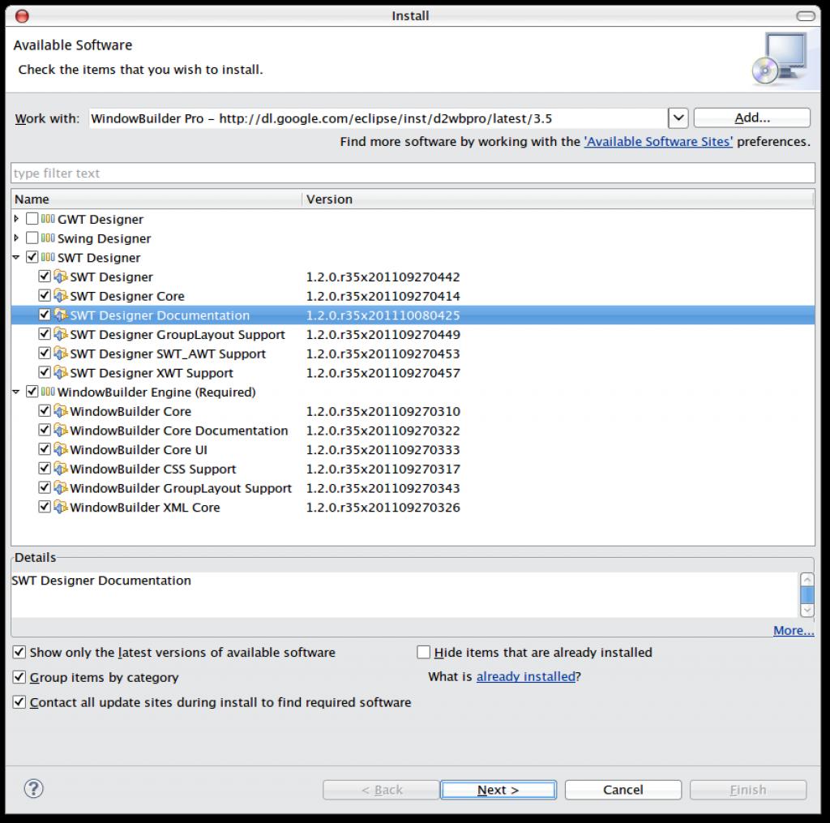Uncheck the SWT Designer category checkbox
The image size is (830, 823).
(x=32, y=257)
